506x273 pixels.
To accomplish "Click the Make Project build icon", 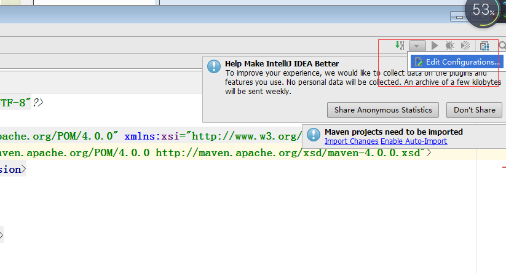I will [x=400, y=45].
